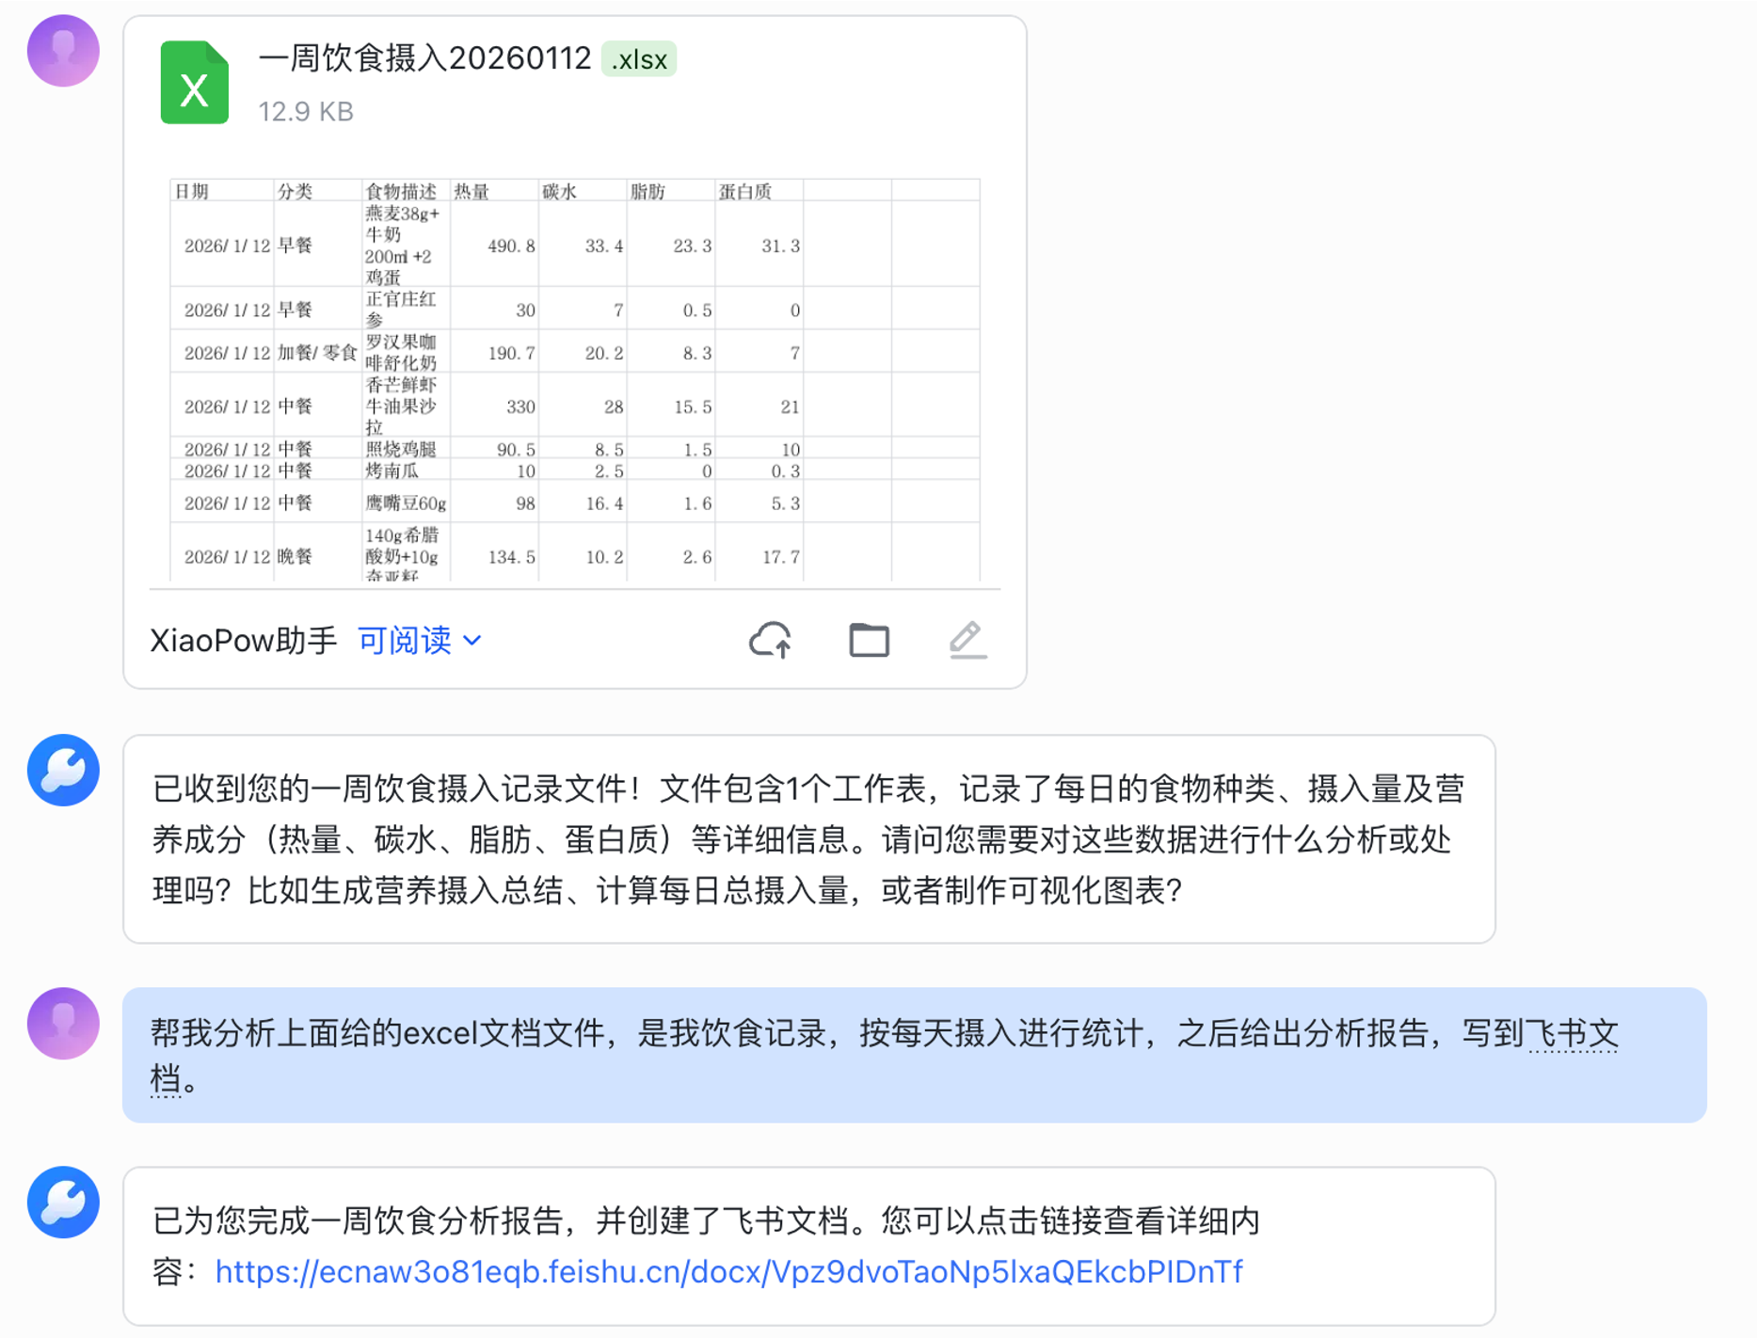Click the top user avatar
1758x1338 pixels.
coord(63,52)
